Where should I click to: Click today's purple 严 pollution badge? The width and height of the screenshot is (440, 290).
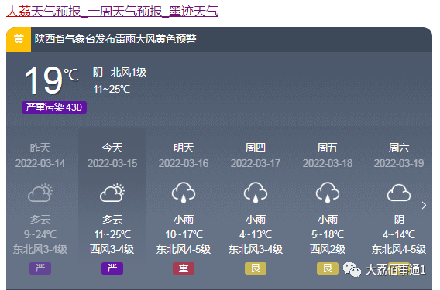point(112,268)
